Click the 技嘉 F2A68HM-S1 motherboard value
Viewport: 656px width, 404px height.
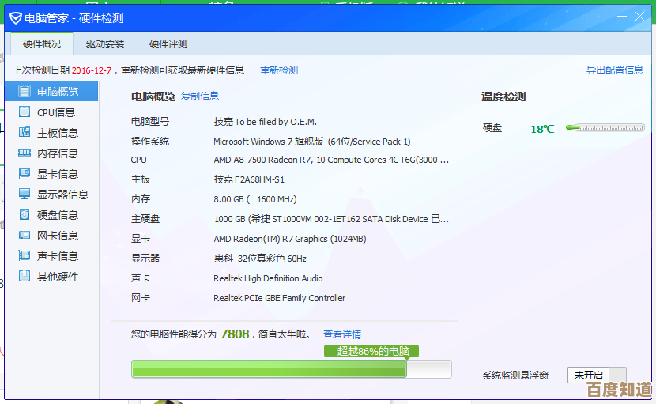[x=249, y=179]
